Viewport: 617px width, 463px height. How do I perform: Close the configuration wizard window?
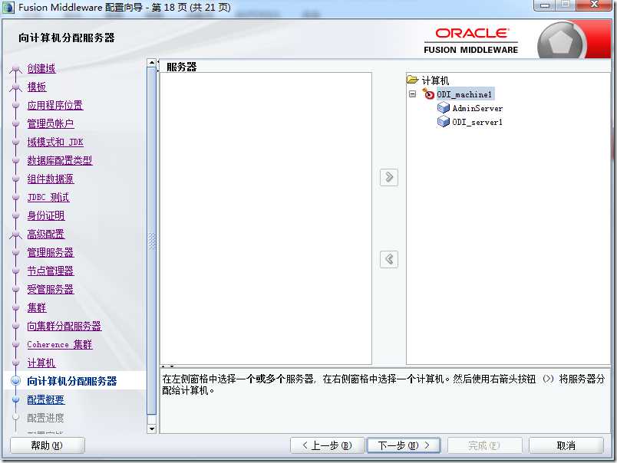tap(594, 5)
